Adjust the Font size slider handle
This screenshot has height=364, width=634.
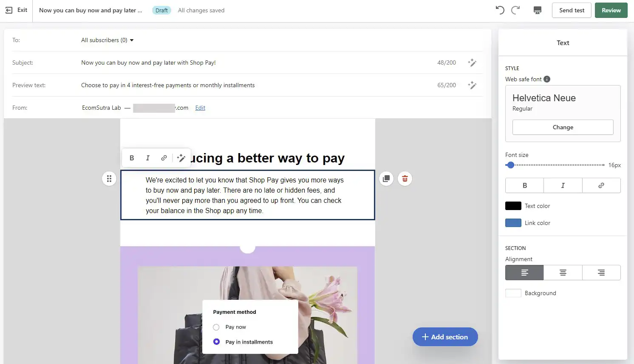pos(510,165)
